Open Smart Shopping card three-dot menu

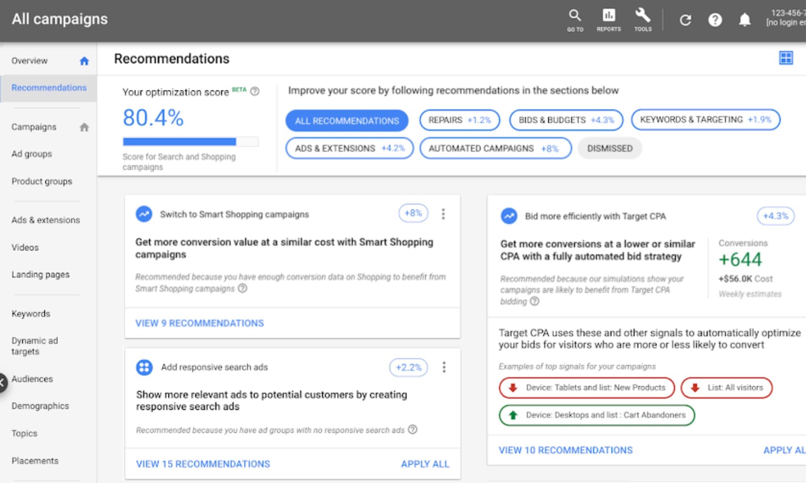(443, 214)
